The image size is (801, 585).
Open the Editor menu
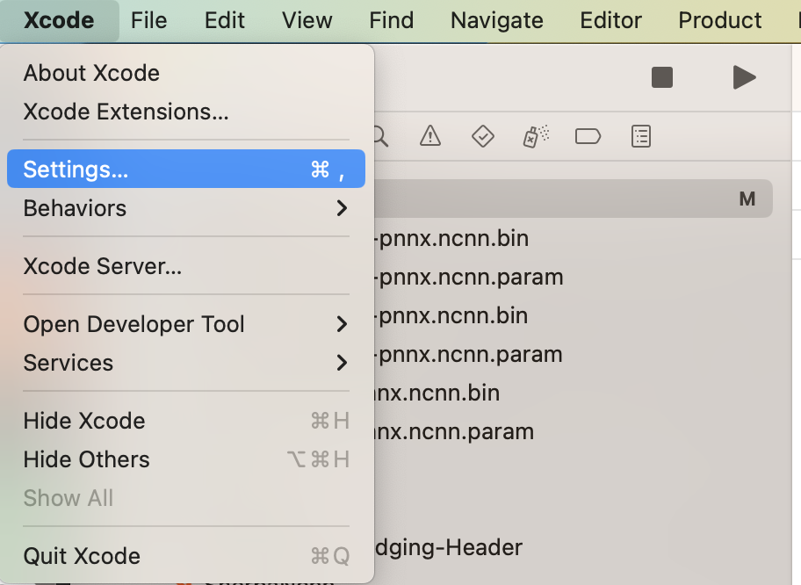(x=610, y=20)
